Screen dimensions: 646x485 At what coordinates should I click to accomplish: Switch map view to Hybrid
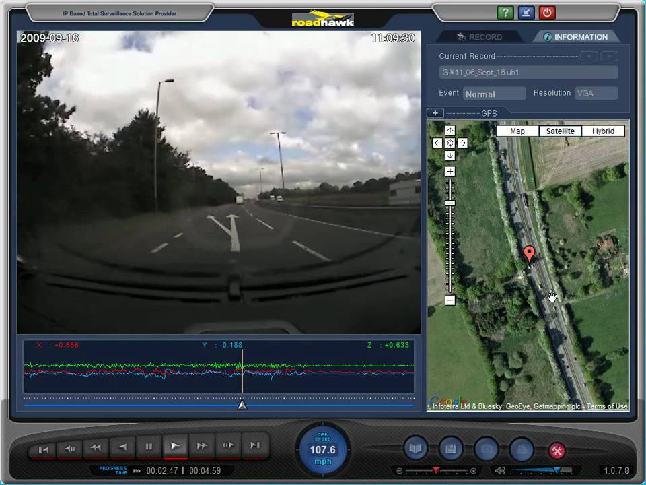(603, 131)
